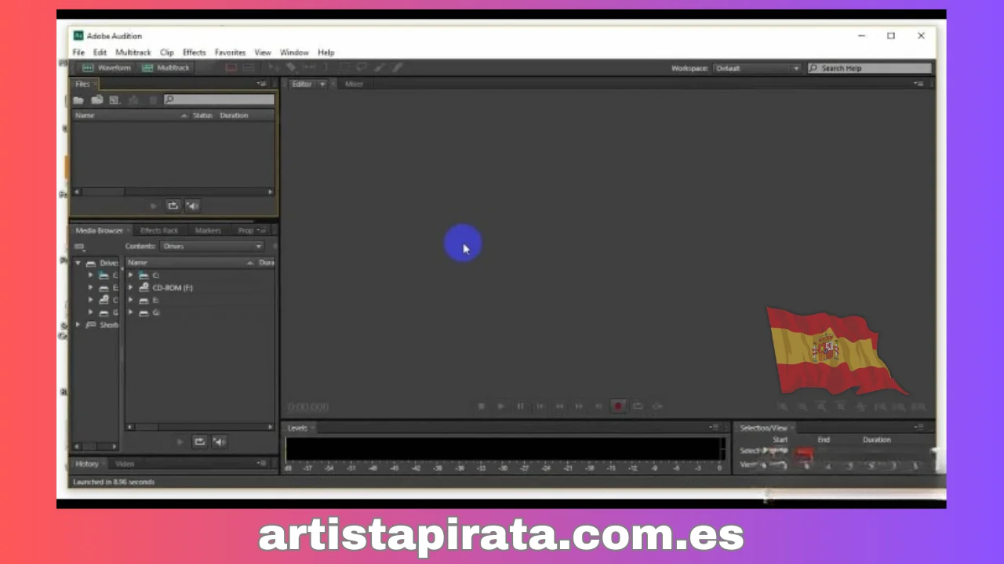The width and height of the screenshot is (1004, 564).
Task: Open the Help menu
Action: click(x=326, y=52)
